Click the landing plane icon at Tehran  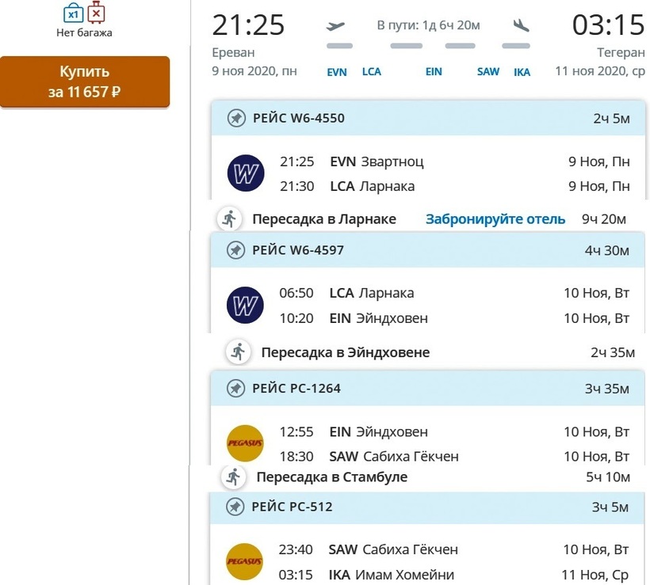[521, 25]
